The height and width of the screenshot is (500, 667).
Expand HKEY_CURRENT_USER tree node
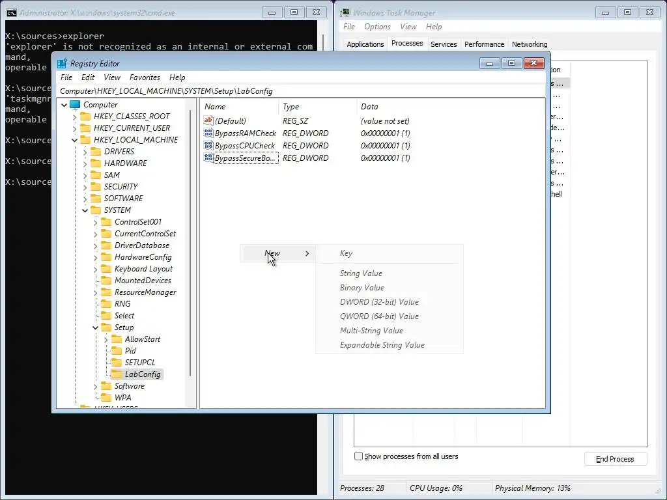click(75, 128)
